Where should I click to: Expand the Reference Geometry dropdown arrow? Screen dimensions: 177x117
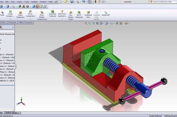[62, 19]
